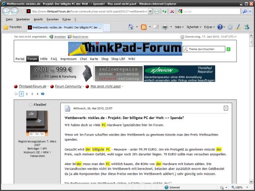
Task: Open the Seite dropdown menu
Action: tap(179, 27)
